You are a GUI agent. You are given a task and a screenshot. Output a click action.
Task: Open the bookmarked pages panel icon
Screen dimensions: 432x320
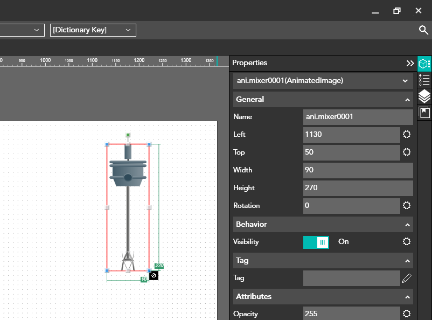(424, 113)
